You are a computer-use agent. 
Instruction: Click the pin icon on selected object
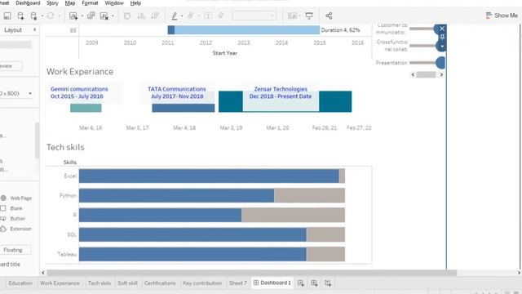[x=442, y=37]
